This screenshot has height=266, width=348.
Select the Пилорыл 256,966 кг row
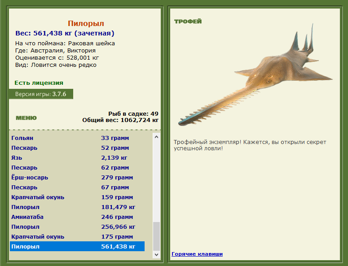coord(77,227)
